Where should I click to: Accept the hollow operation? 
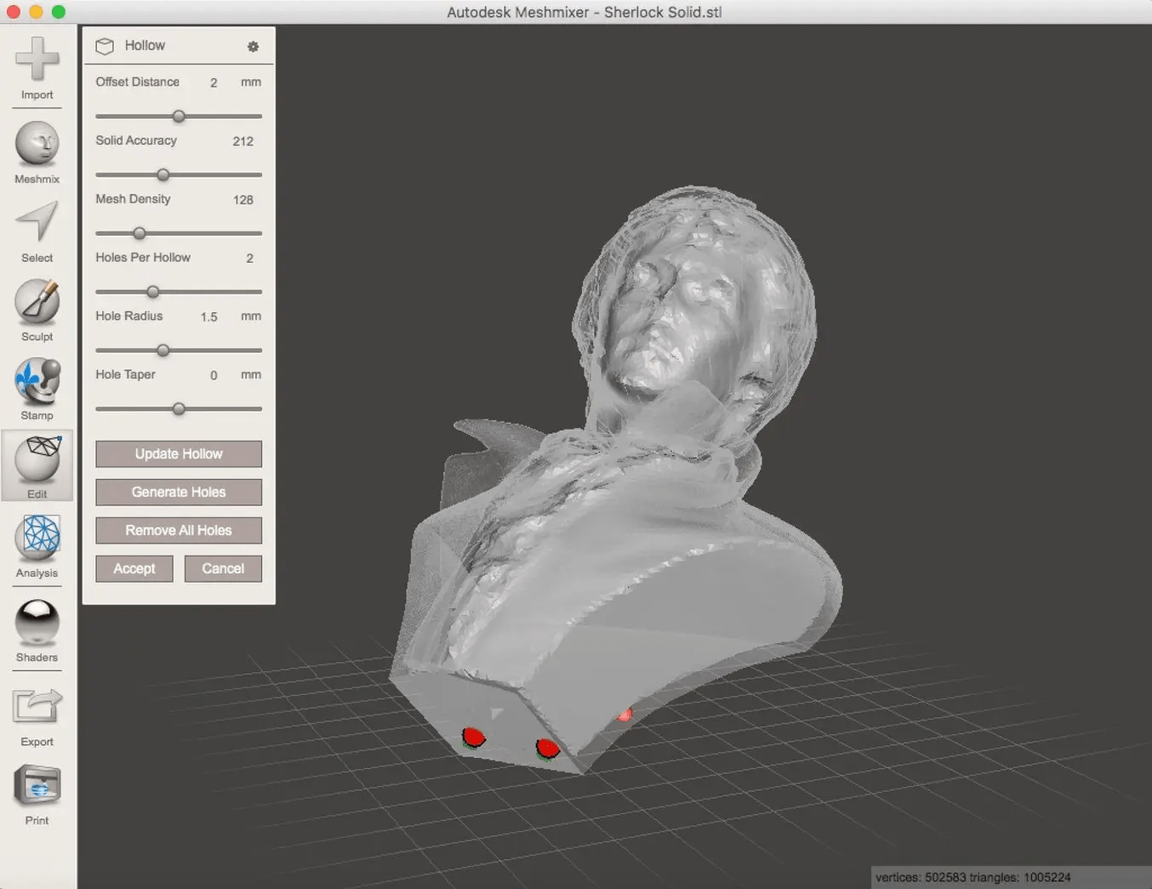(x=134, y=568)
